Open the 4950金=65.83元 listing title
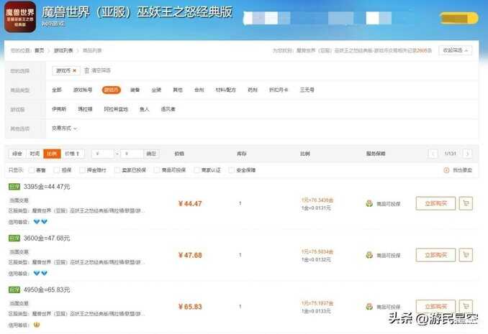Screen dimensions: 488x334 [x=47, y=290]
